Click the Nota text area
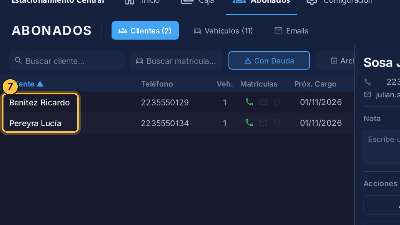Viewport: 400px width, 225px height. pyautogui.click(x=382, y=147)
